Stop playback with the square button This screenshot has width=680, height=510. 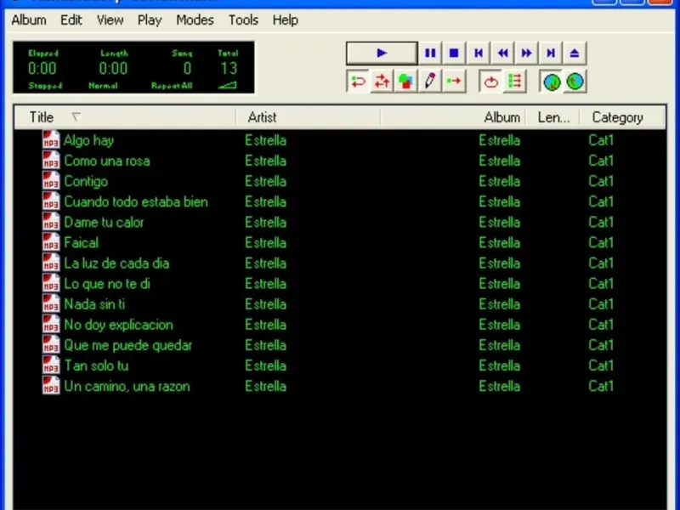coord(454,54)
